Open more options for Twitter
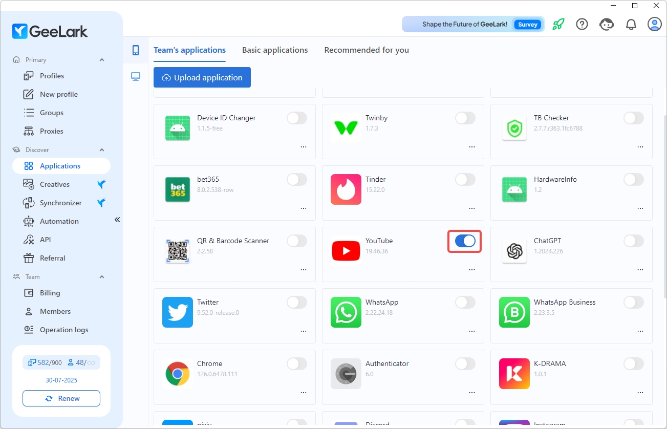The height and width of the screenshot is (429, 667). (304, 331)
